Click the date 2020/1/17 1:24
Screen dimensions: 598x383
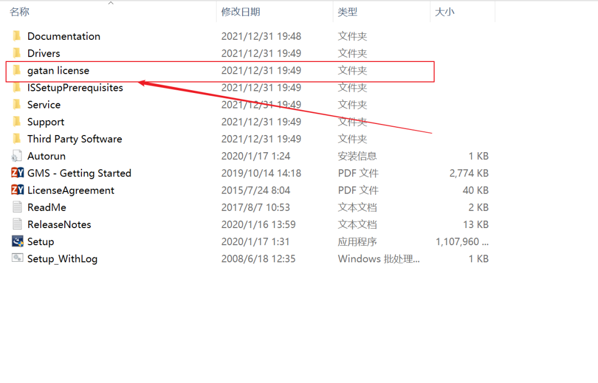click(x=256, y=156)
